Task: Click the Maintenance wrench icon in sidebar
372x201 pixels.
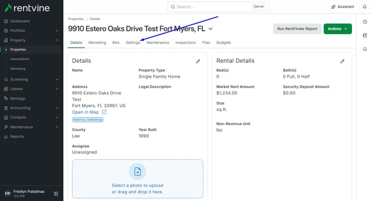Action: pos(6,127)
